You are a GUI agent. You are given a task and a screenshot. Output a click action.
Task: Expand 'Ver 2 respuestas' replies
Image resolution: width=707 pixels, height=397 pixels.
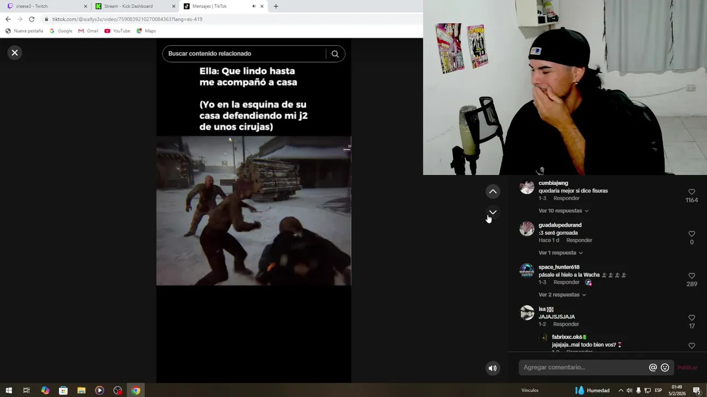click(563, 294)
